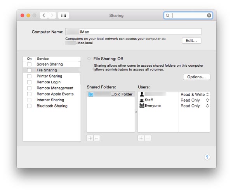Clear the search field with the x icon

click(209, 16)
